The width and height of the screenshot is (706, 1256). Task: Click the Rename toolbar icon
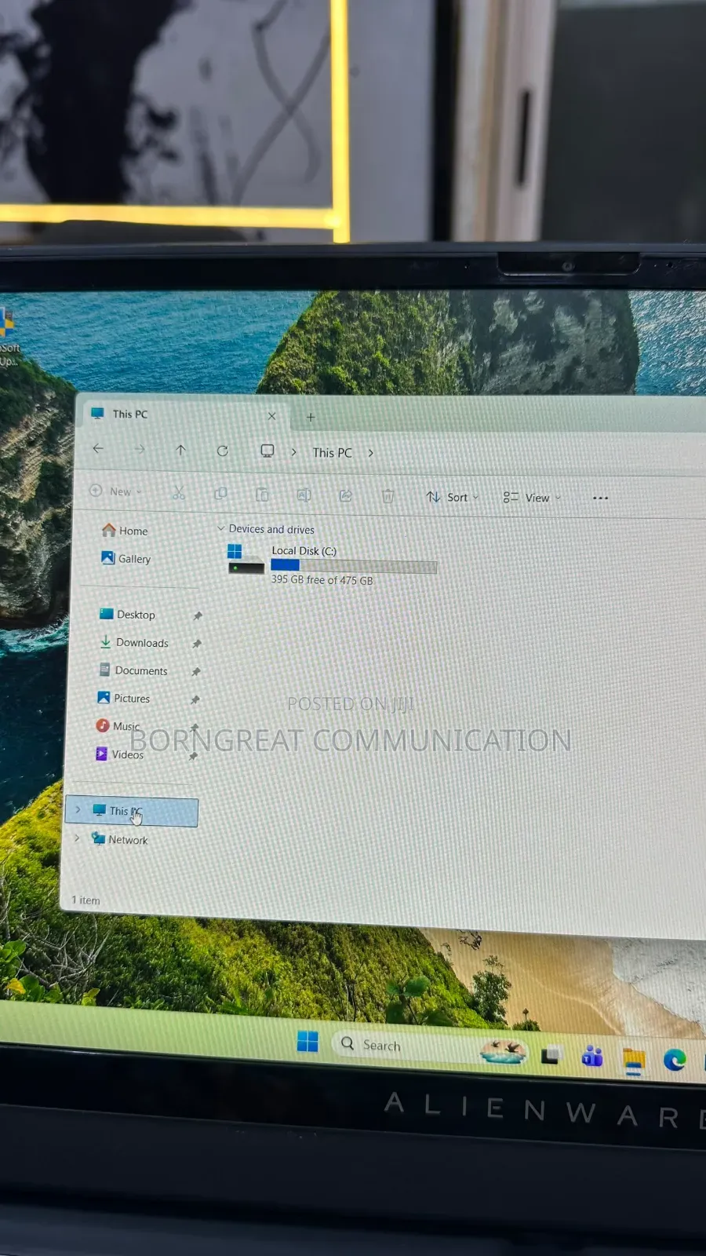pos(304,495)
